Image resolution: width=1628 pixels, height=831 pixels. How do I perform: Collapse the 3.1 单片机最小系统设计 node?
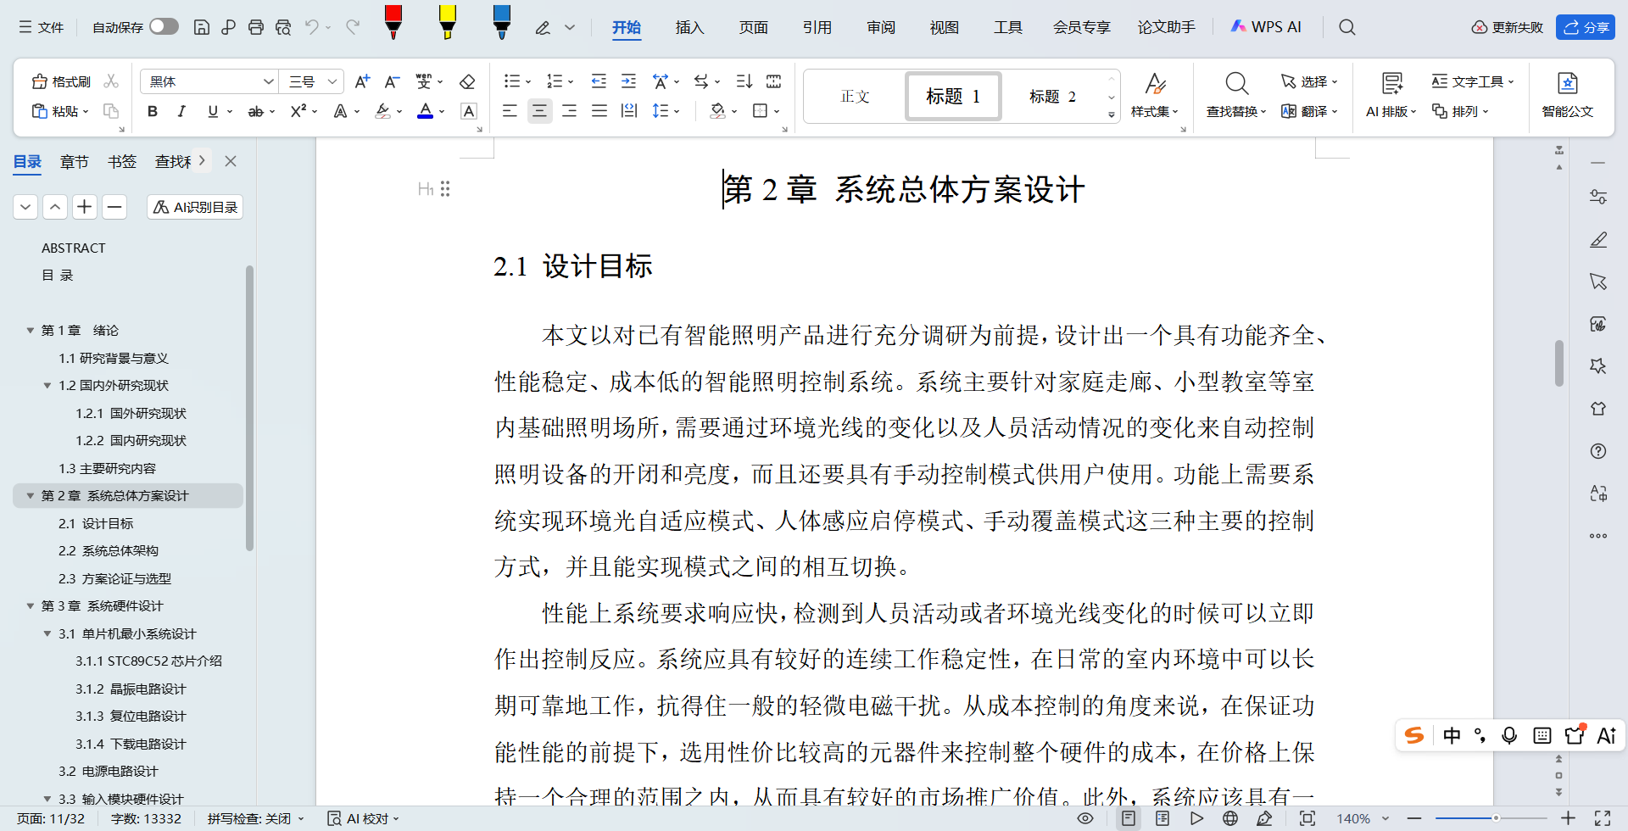click(47, 634)
